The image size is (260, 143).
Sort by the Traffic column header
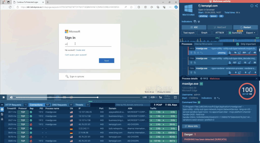point(153,108)
